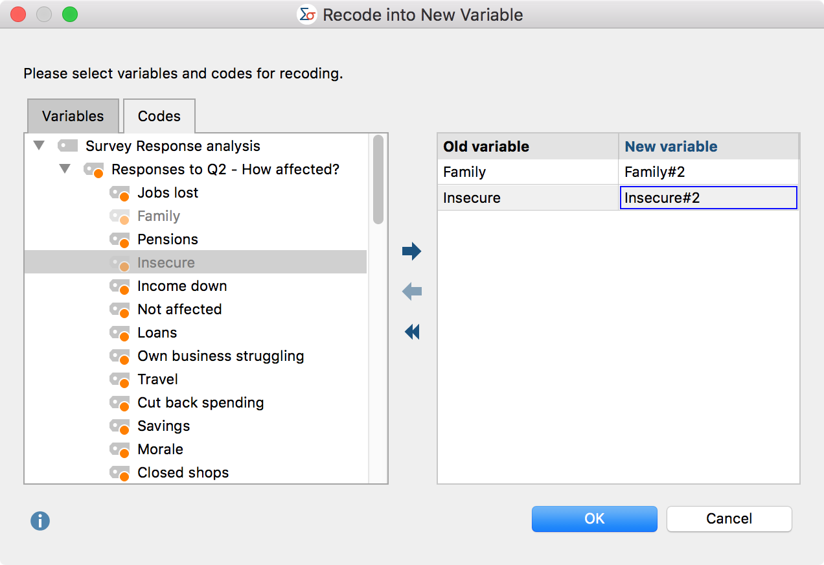Click the code icon next to Pensions
Image resolution: width=824 pixels, height=565 pixels.
pyautogui.click(x=120, y=240)
